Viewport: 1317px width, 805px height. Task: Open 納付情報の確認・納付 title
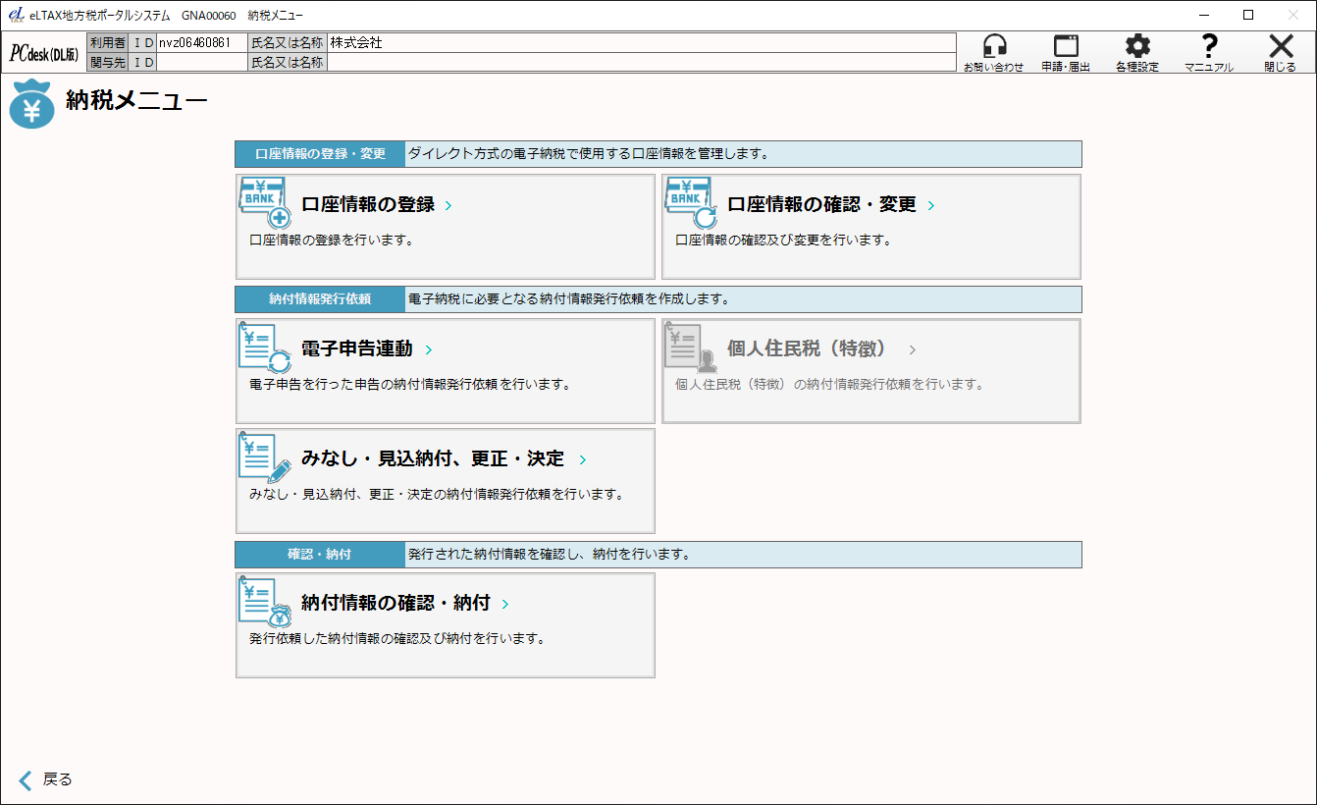(395, 603)
